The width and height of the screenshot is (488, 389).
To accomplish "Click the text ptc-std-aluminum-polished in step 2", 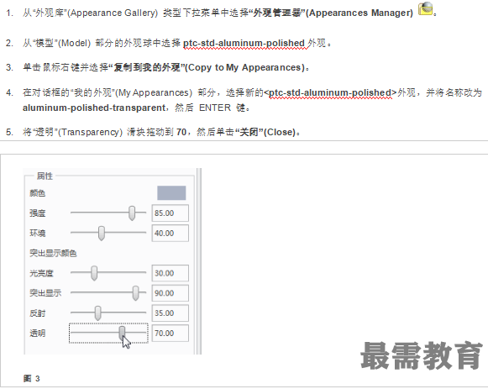I will point(244,43).
